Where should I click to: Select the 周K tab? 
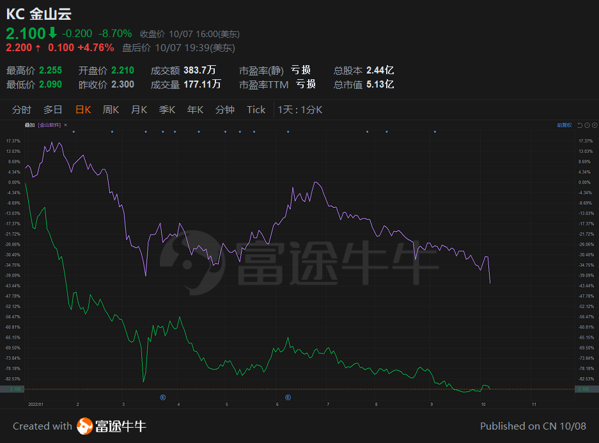coord(111,110)
